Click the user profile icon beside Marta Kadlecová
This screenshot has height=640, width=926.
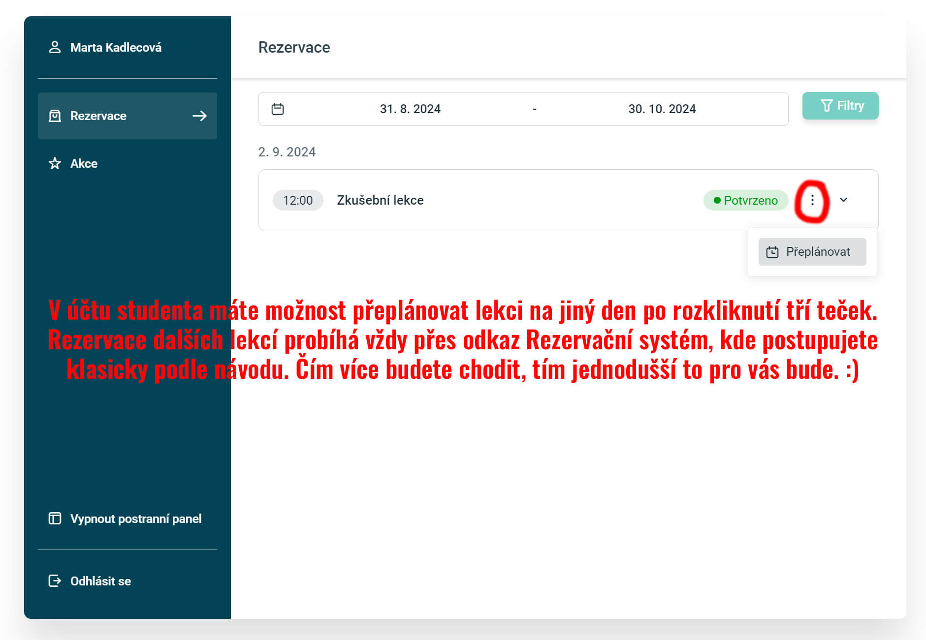55,47
